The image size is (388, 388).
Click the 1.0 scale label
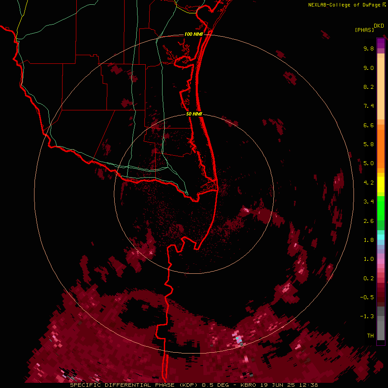[369, 259]
